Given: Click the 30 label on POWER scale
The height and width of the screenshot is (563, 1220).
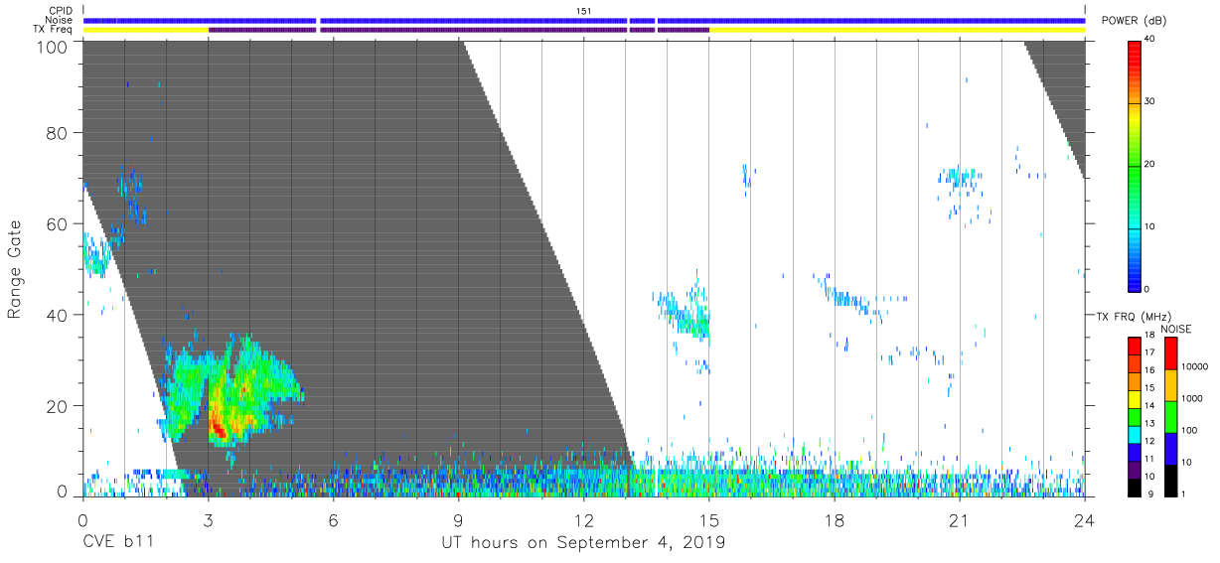Looking at the screenshot, I should (1150, 101).
